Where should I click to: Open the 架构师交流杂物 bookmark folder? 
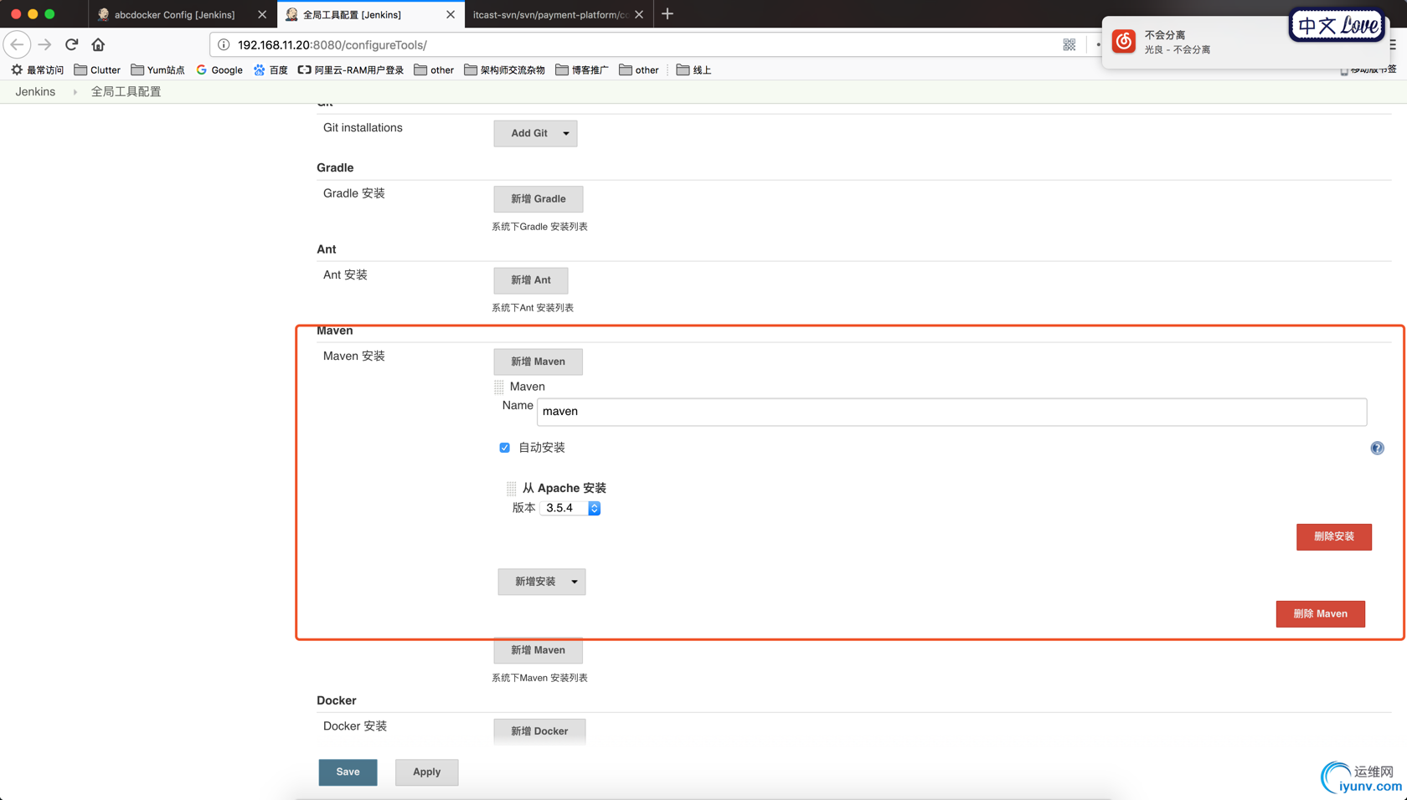(504, 70)
